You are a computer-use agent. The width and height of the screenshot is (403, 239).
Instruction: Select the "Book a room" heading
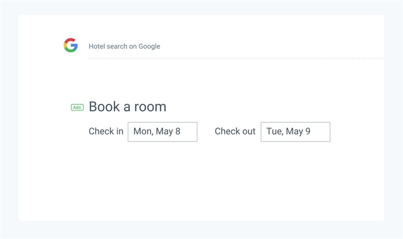[127, 107]
